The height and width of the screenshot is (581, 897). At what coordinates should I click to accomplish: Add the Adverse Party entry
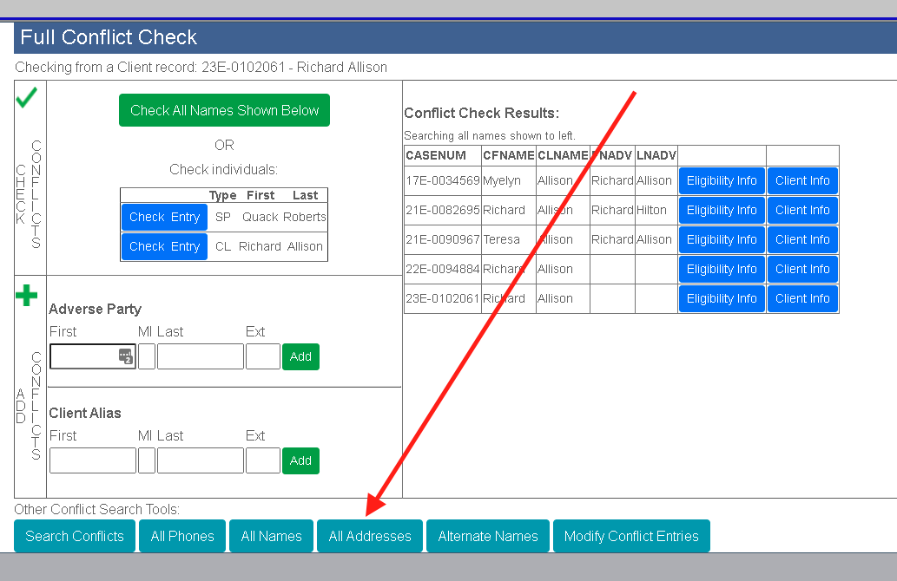click(300, 356)
